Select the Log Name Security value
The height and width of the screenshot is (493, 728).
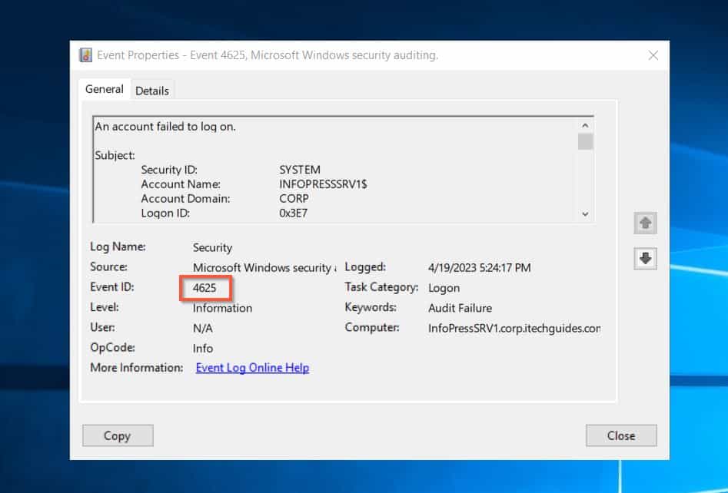pyautogui.click(x=212, y=247)
